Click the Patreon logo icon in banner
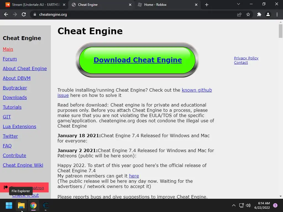This screenshot has height=212, width=283. point(6,187)
